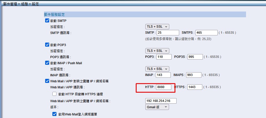The width and height of the screenshot is (266, 118).
Task: Click the POP3 port field showing 110
Action: [164, 57]
